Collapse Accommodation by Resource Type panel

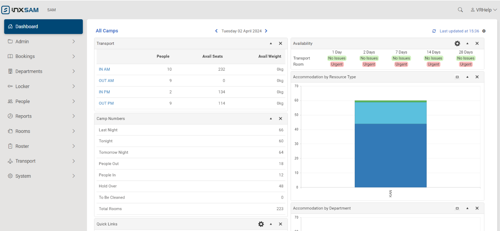point(467,77)
